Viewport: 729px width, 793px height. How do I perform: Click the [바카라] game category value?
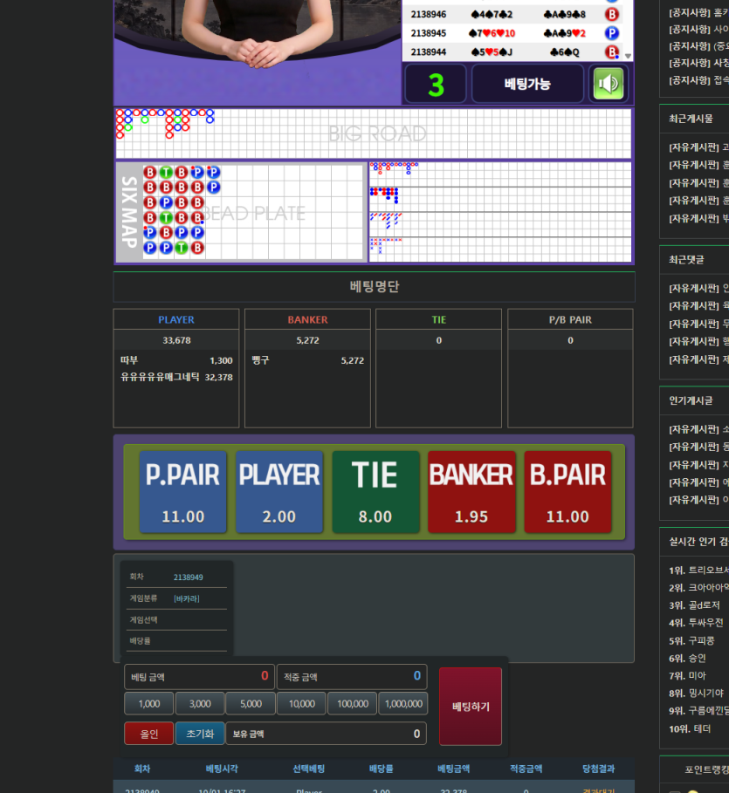click(x=187, y=598)
